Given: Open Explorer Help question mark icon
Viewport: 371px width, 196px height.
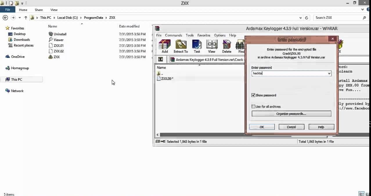Looking at the screenshot, I should coord(368,10).
